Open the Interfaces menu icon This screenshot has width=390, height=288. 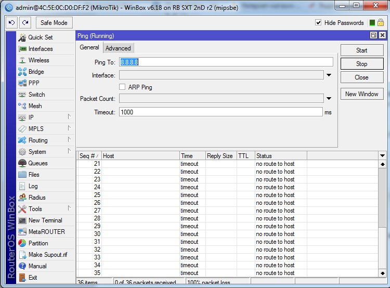pyautogui.click(x=22, y=49)
